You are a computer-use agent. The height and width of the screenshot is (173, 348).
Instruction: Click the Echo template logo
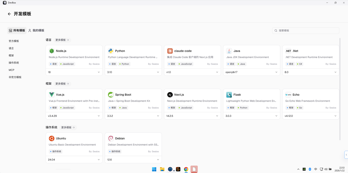288,95
